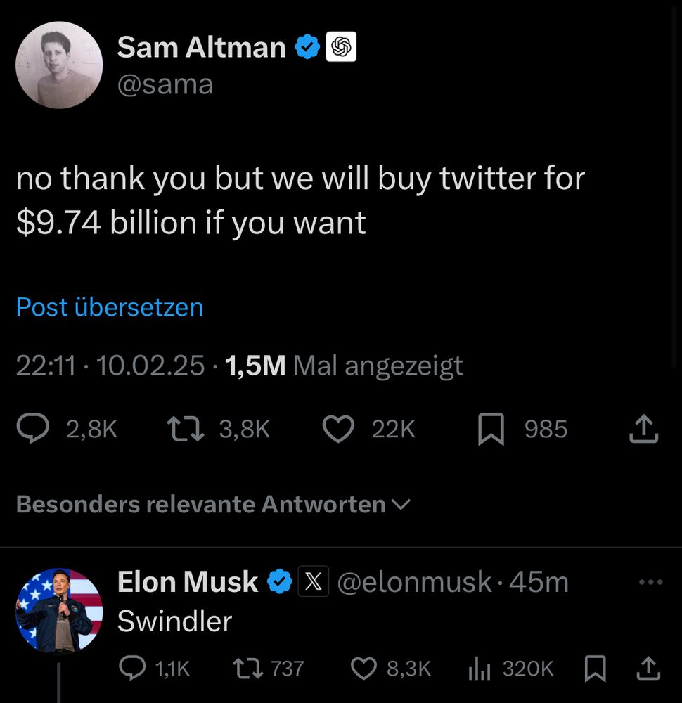Open Elon Musk's profile avatar
This screenshot has width=682, height=703.
coord(59,611)
